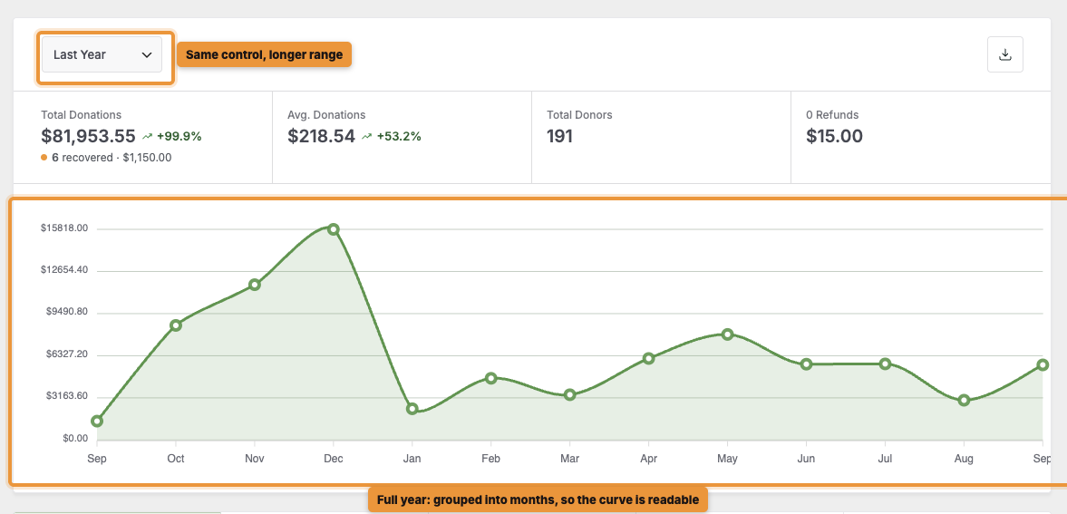This screenshot has width=1067, height=514.
Task: Select the Jun data point on chart
Action: (x=807, y=364)
